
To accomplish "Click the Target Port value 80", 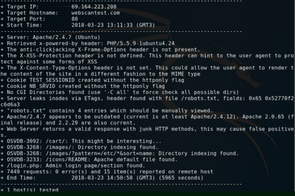I will [x=74, y=19].
